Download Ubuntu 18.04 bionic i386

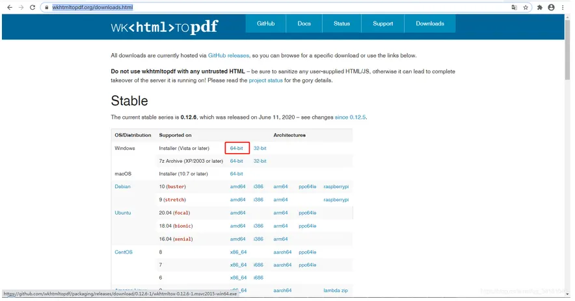(258, 226)
